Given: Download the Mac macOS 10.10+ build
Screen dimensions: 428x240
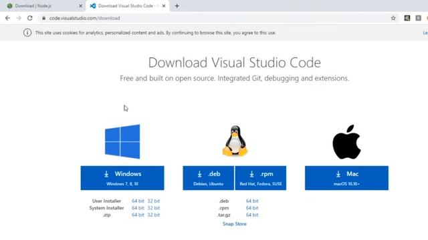Looking at the screenshot, I should coord(346,178).
